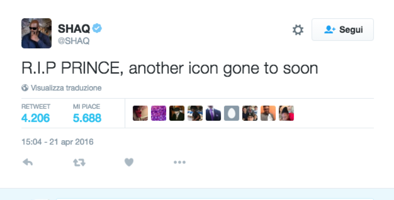Open the orange background avatar profile
Image resolution: width=394 pixels, height=200 pixels.
tap(268, 113)
